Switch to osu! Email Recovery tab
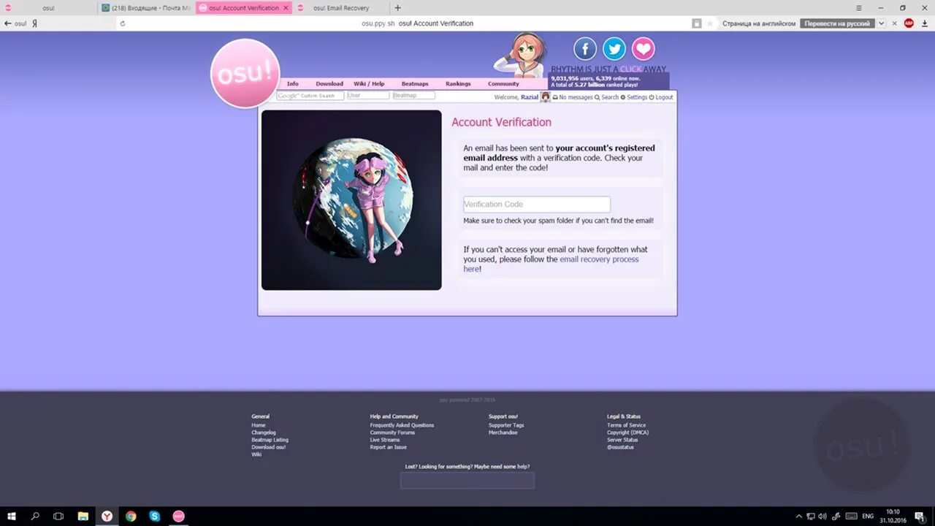Screen dimensions: 935x526 click(x=340, y=8)
